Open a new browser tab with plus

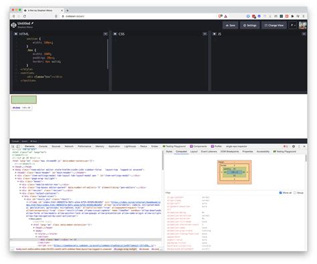(68, 10)
